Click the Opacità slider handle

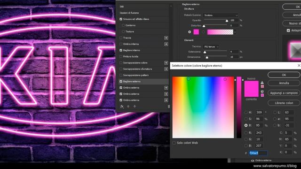click(x=227, y=21)
